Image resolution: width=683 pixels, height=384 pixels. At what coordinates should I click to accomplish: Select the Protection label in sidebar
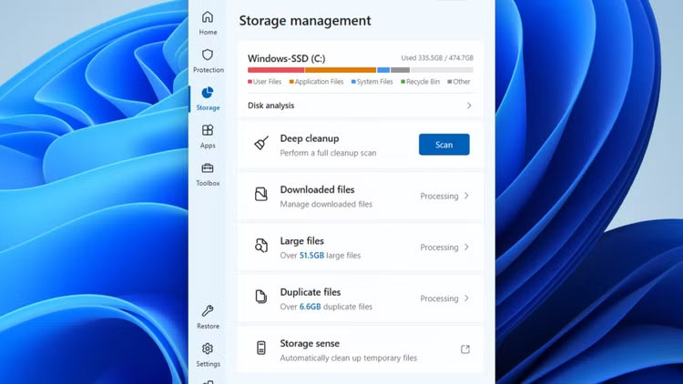pyautogui.click(x=209, y=70)
